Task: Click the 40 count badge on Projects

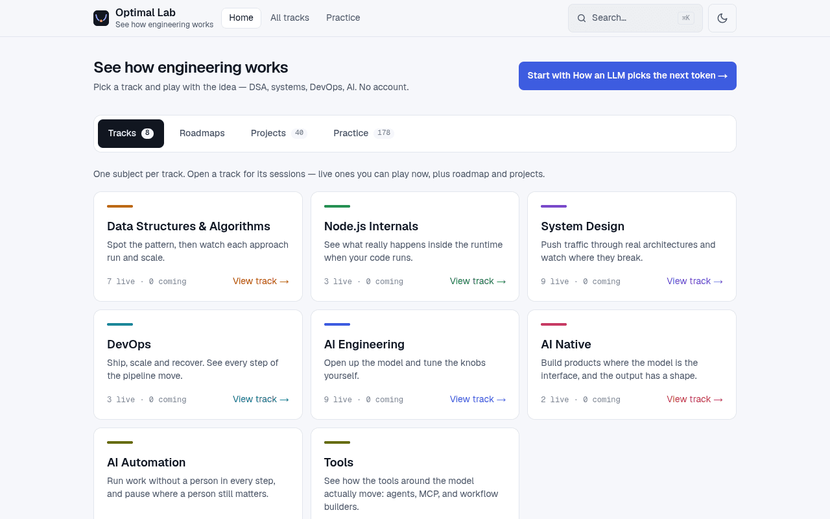Action: pyautogui.click(x=299, y=133)
